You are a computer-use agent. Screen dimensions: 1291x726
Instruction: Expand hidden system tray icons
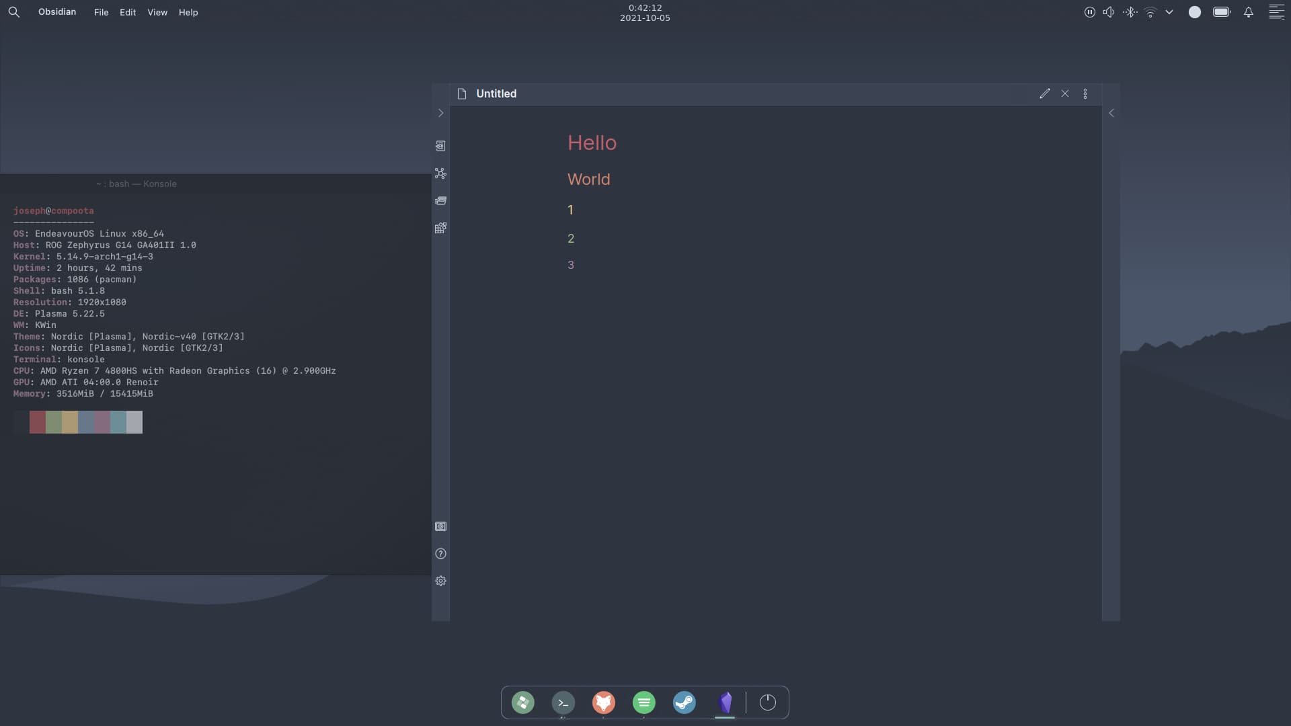(1169, 12)
